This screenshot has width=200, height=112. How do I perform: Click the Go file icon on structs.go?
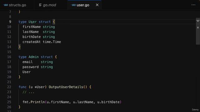[6, 5]
